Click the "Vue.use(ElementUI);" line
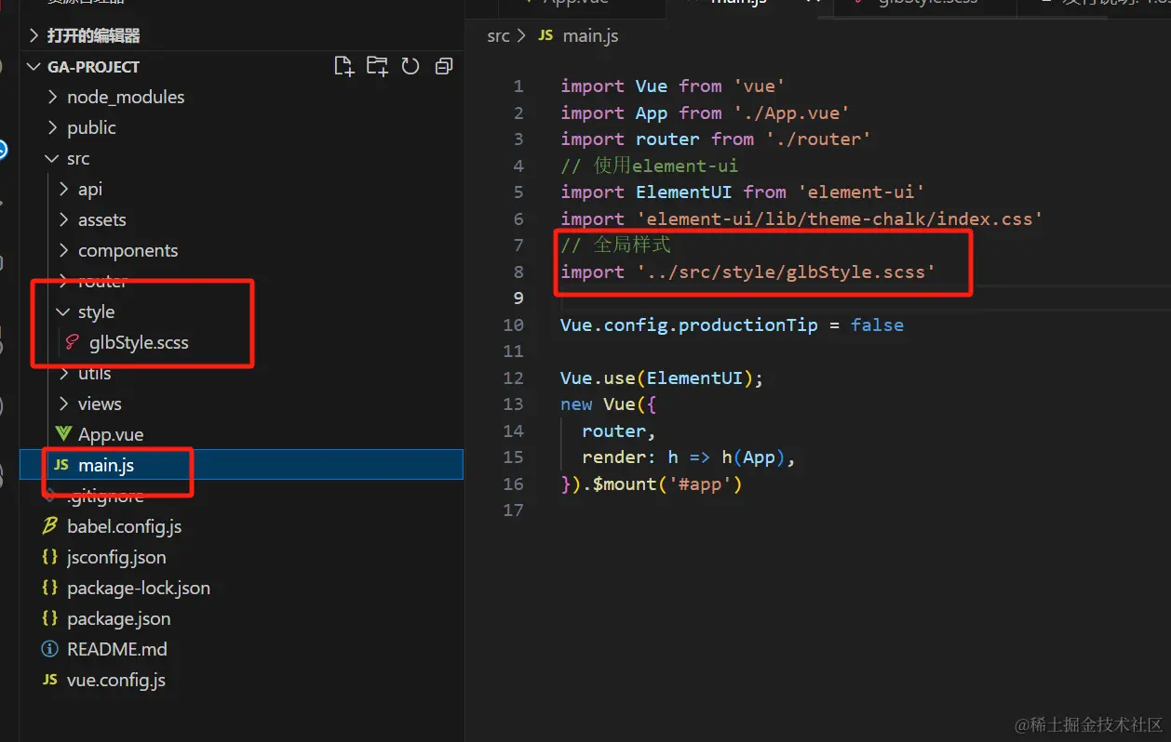This screenshot has width=1171, height=742. pos(662,378)
